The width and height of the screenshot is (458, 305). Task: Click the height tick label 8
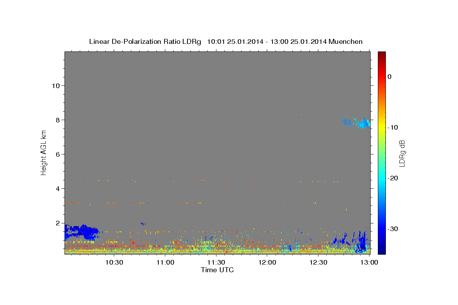[58, 120]
